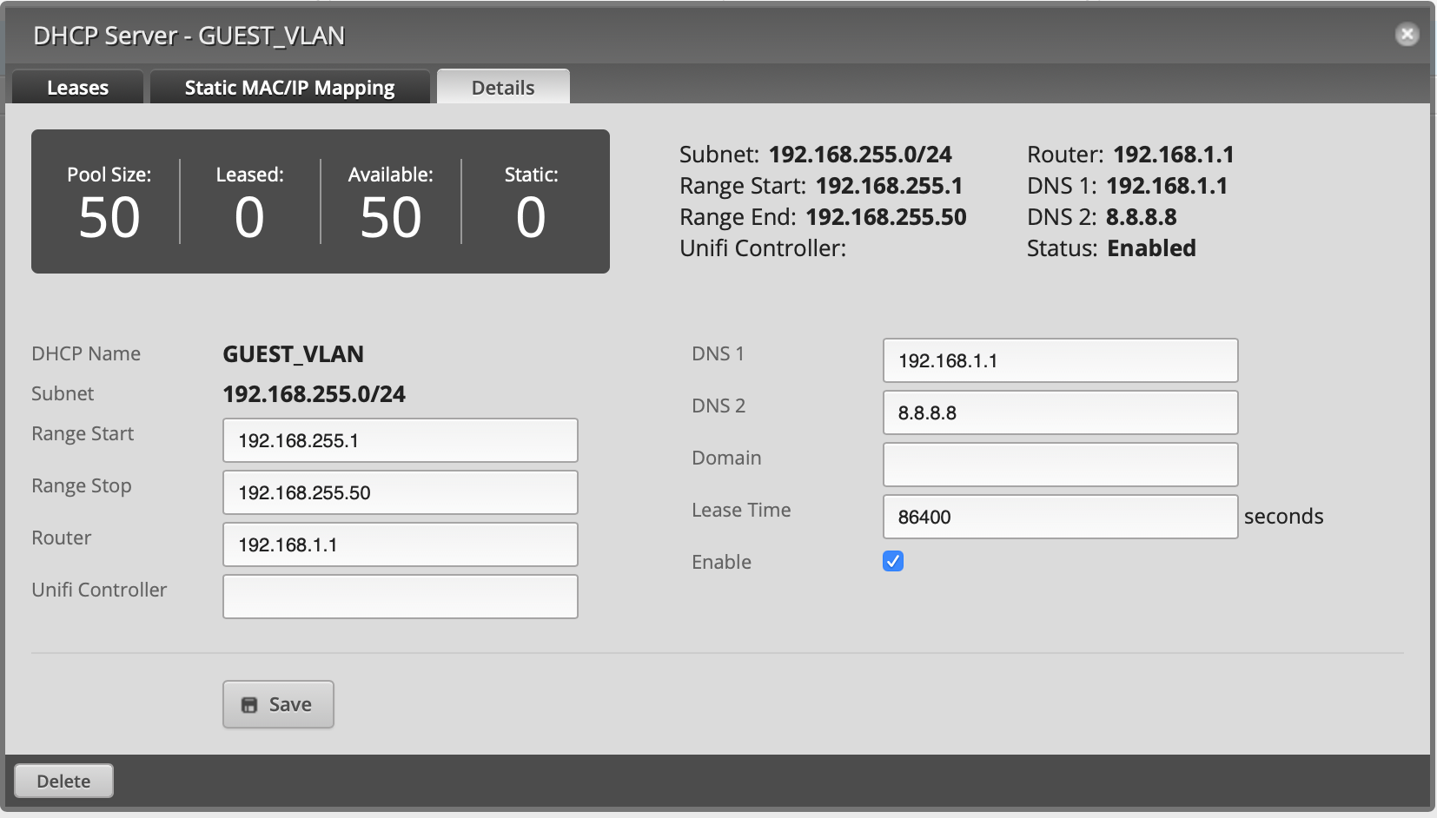Open the Static MAC/IP Mapping tab
The width and height of the screenshot is (1437, 818).
click(x=289, y=88)
